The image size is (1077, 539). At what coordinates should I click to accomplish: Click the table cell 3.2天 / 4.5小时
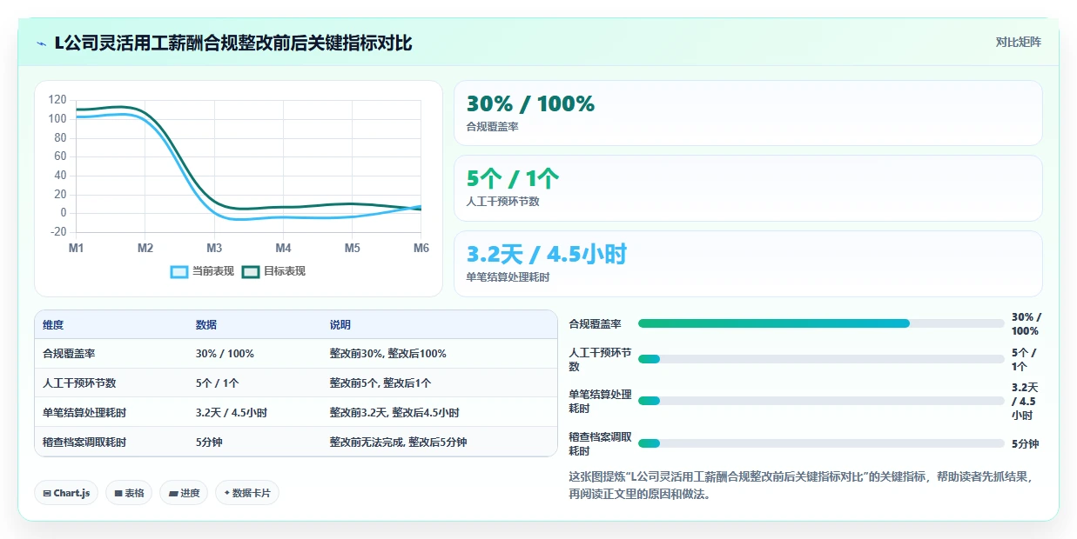click(232, 413)
